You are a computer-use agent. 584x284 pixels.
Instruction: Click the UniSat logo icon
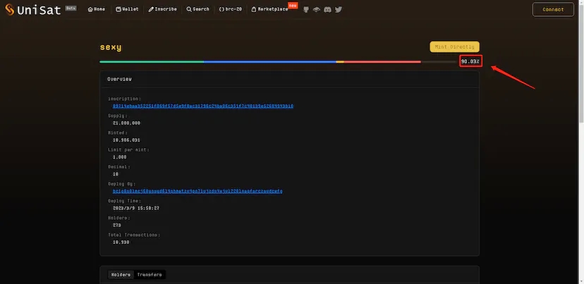pyautogui.click(x=10, y=9)
